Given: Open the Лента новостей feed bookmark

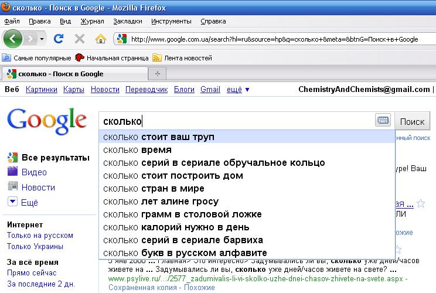Looking at the screenshot, I should tap(182, 58).
